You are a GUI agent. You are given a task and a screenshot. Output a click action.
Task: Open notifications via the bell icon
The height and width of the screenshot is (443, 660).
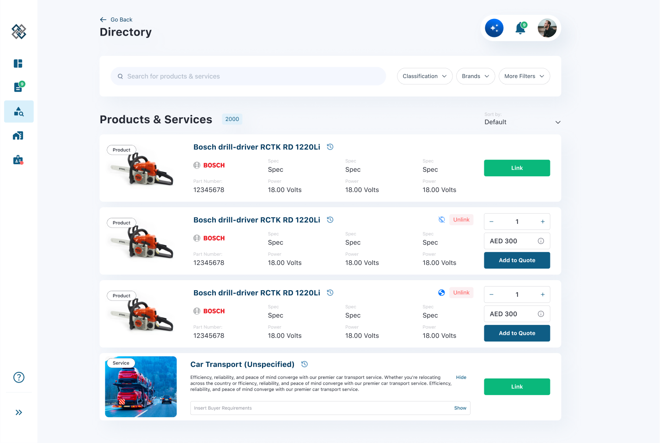(x=520, y=28)
